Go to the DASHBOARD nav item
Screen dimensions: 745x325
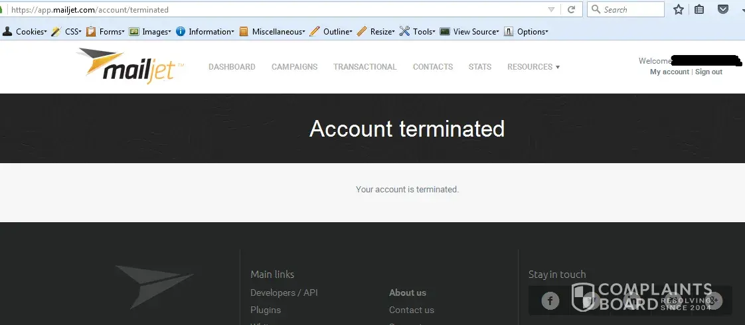232,67
